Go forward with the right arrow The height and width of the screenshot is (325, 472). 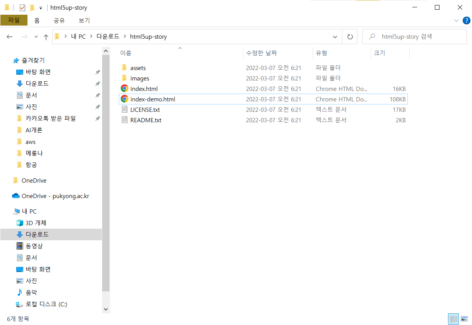click(x=24, y=37)
